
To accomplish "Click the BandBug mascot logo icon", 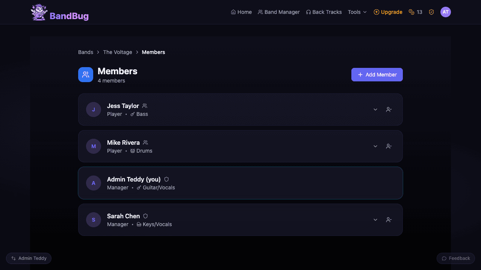I will pyautogui.click(x=38, y=12).
